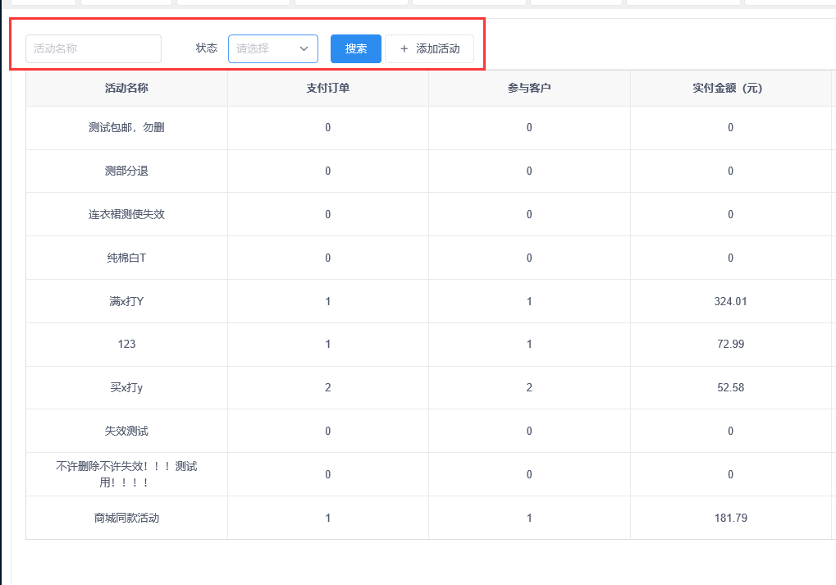Click the activity named 123
This screenshot has width=836, height=585.
(126, 345)
